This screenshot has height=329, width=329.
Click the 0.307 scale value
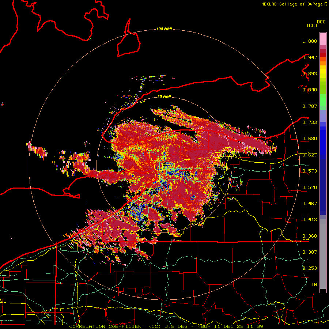click(310, 252)
